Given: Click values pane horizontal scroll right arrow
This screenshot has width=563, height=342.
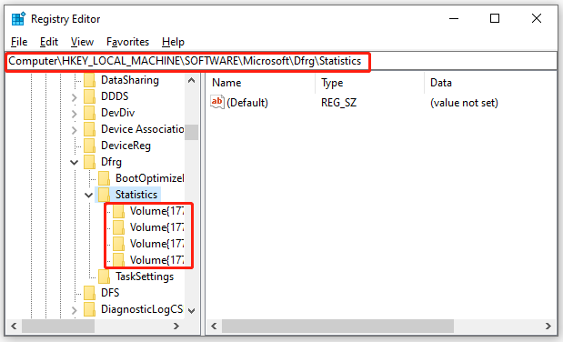Looking at the screenshot, I should coord(548,326).
